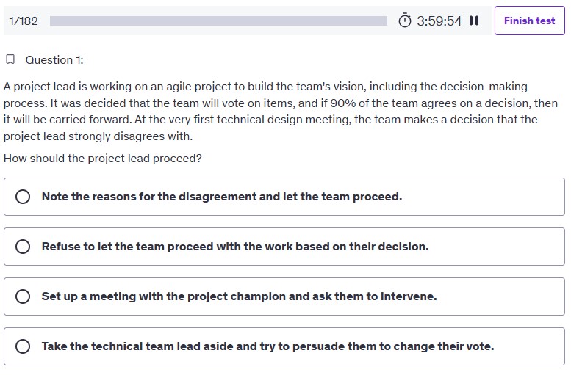
Task: Click the test progress bar
Action: [218, 21]
